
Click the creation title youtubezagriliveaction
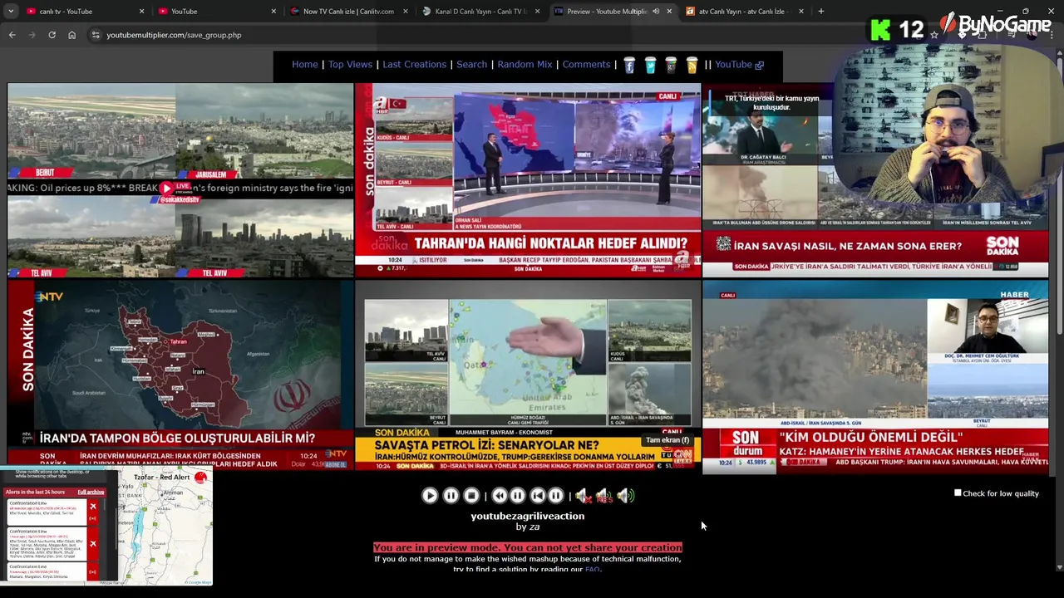coord(527,517)
